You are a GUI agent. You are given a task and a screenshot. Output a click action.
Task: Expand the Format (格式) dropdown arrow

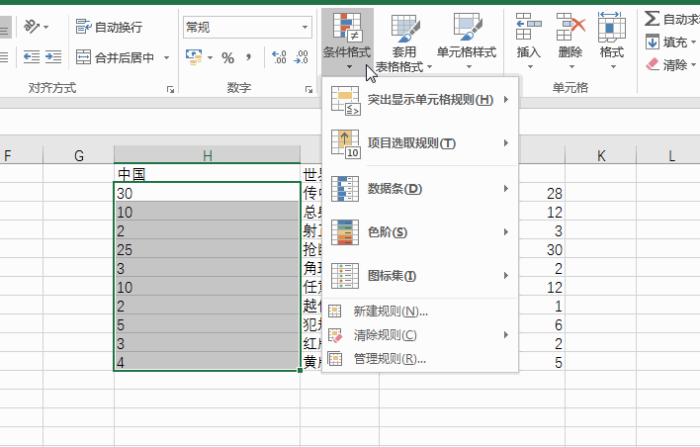(x=613, y=67)
